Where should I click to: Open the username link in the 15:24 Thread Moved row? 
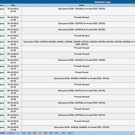2,72
